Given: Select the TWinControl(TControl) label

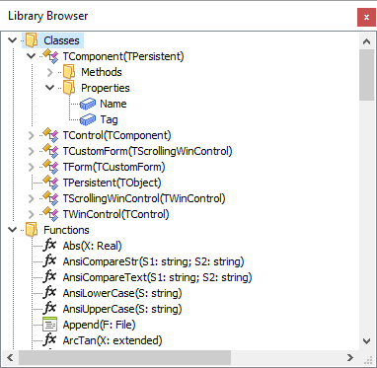Looking at the screenshot, I should click(116, 214).
